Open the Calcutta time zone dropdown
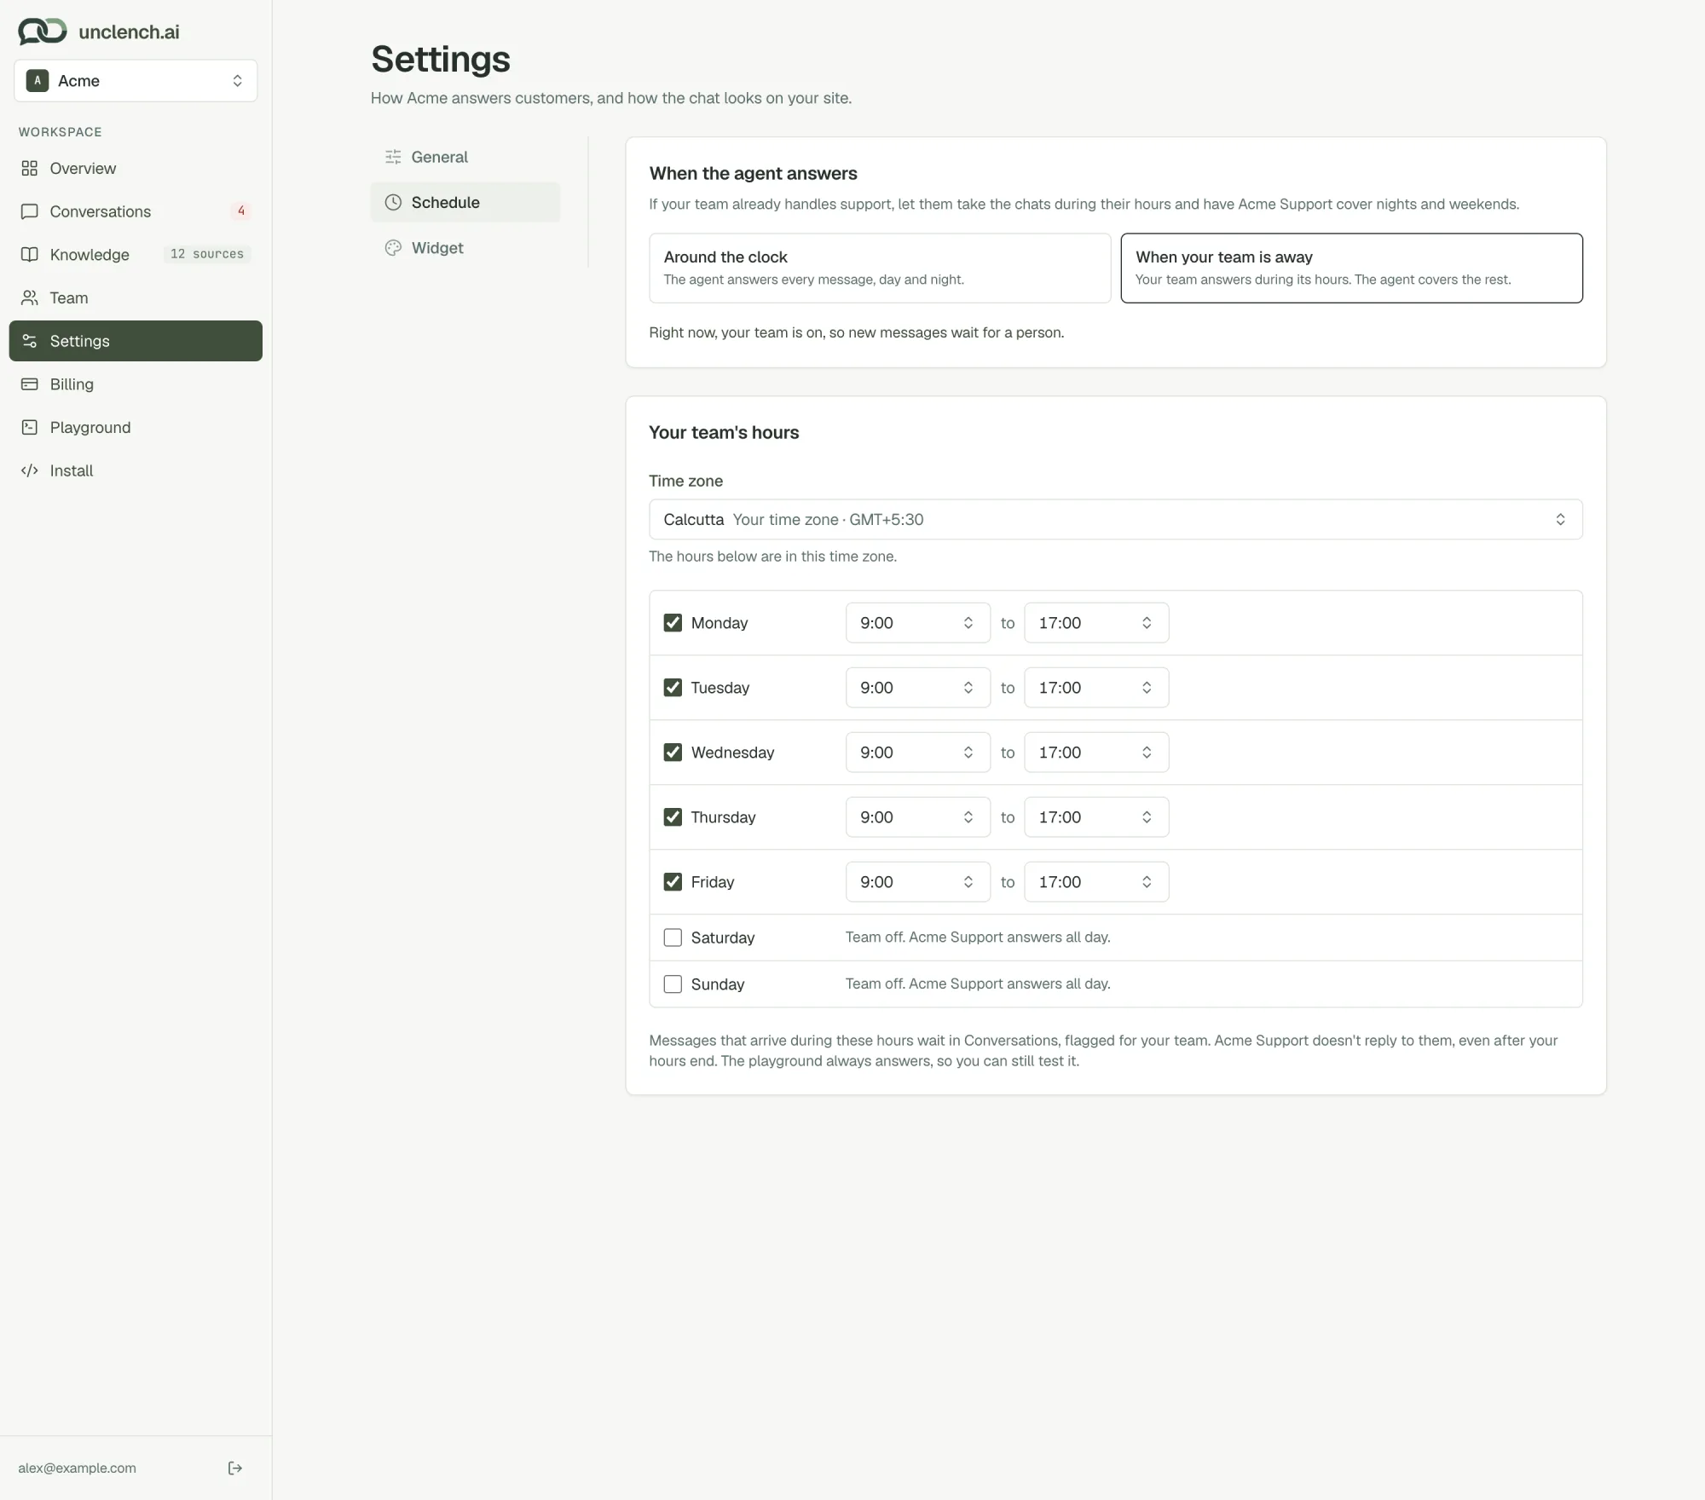Image resolution: width=1705 pixels, height=1500 pixels. click(1115, 519)
